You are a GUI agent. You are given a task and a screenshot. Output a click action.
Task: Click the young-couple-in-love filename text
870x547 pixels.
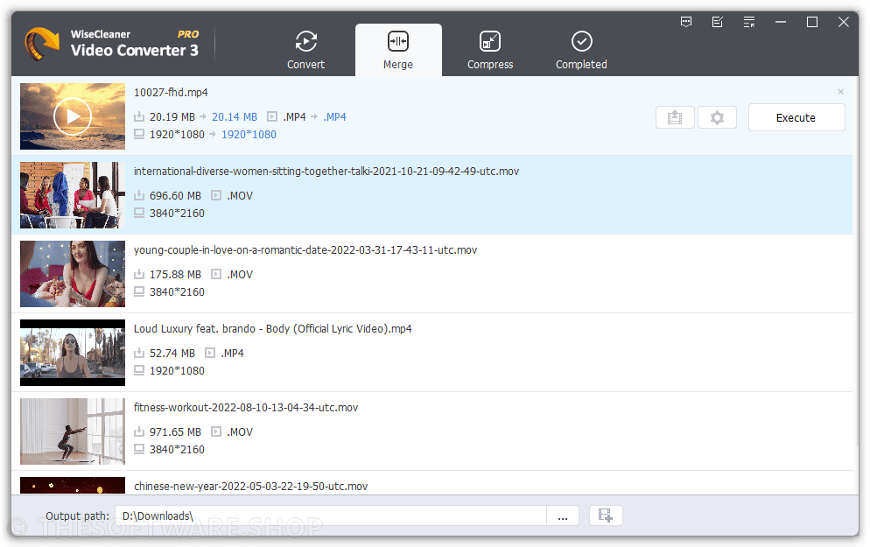coord(305,250)
